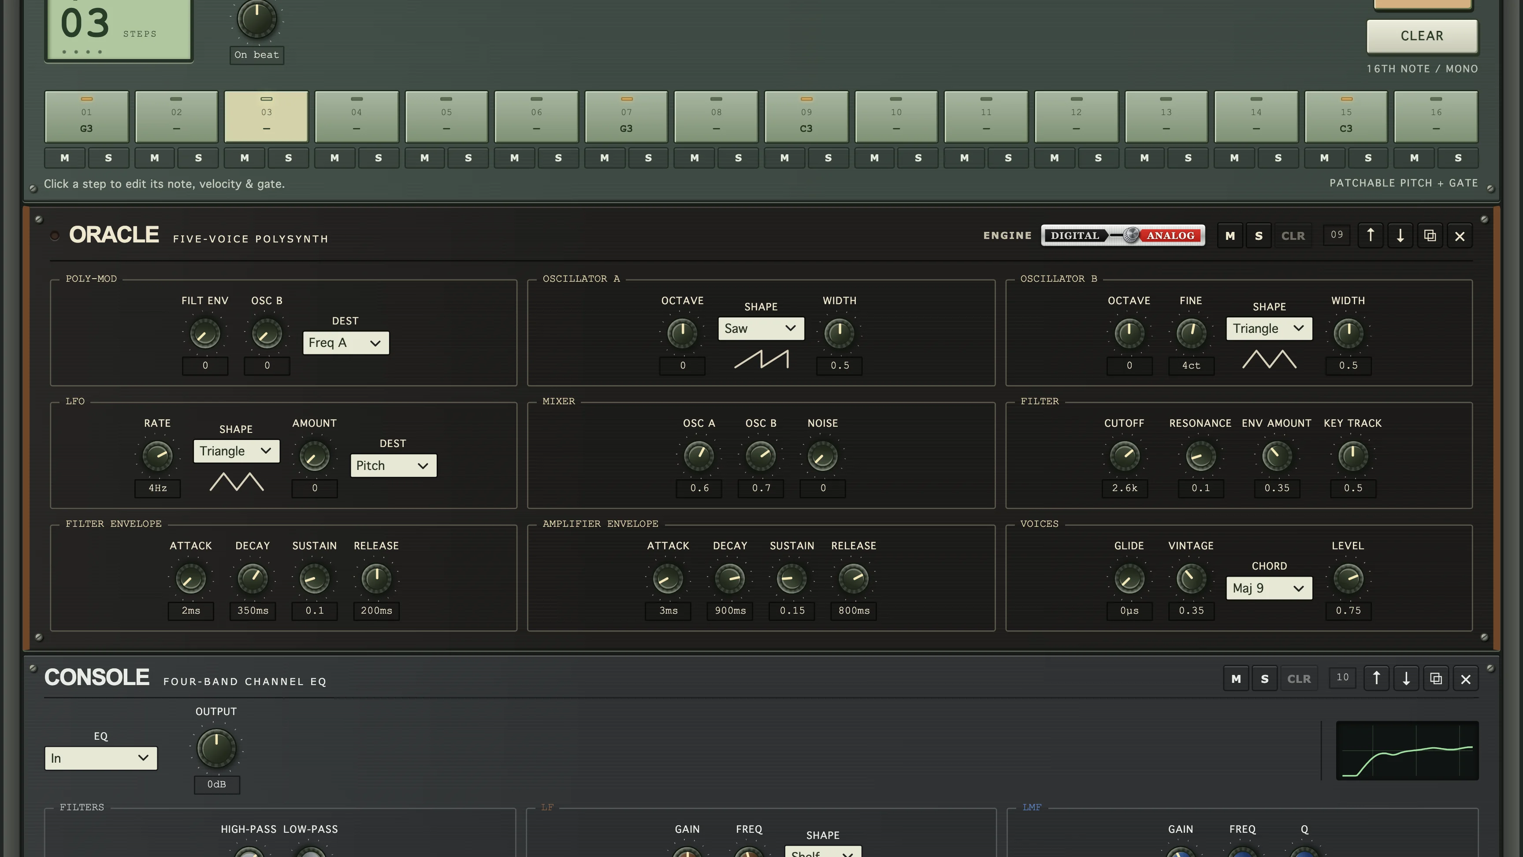Remove the Console module with the X icon
Image resolution: width=1523 pixels, height=857 pixels.
click(x=1466, y=678)
